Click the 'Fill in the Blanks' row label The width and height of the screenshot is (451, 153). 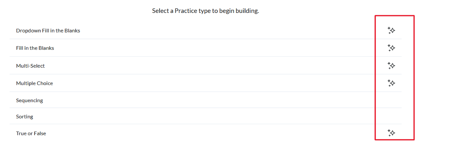tap(35, 48)
